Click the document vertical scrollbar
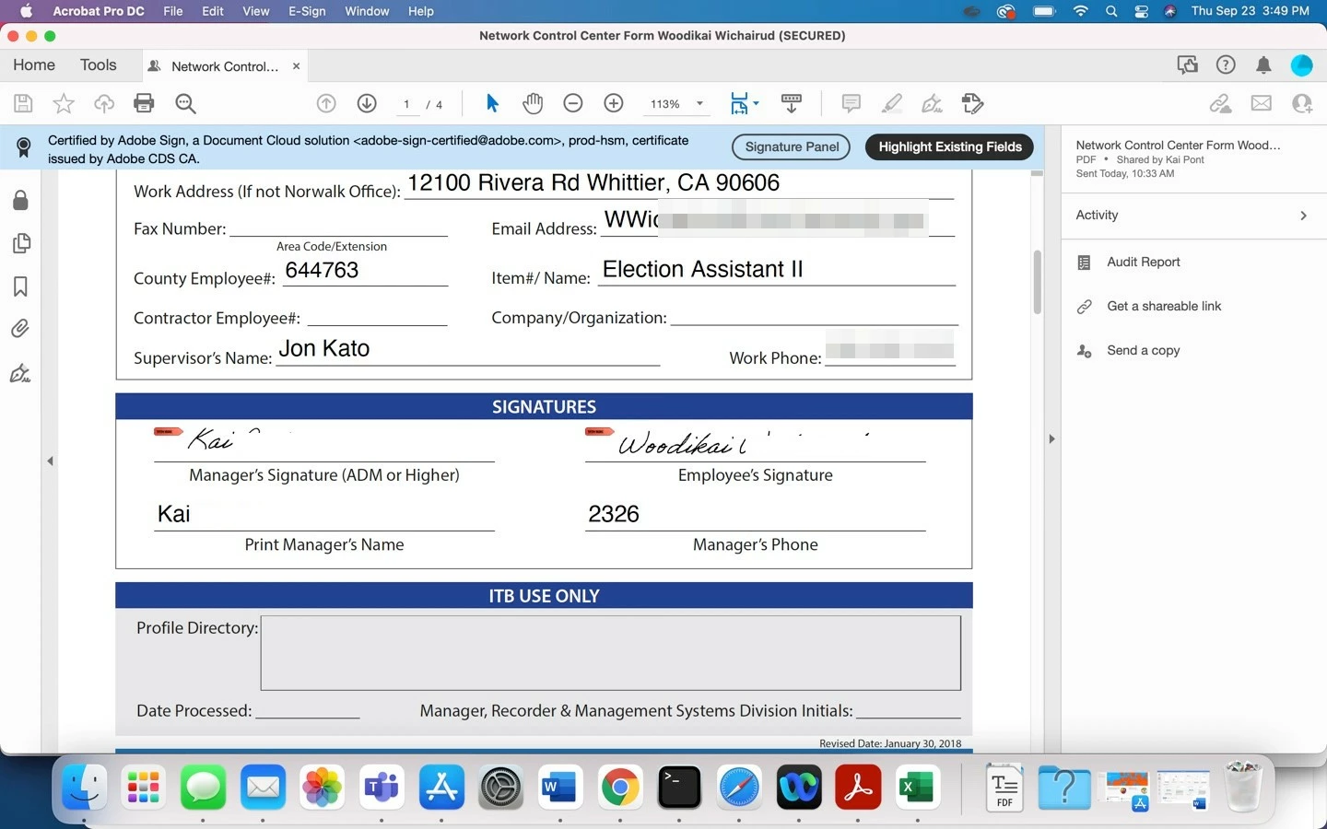 [1037, 282]
